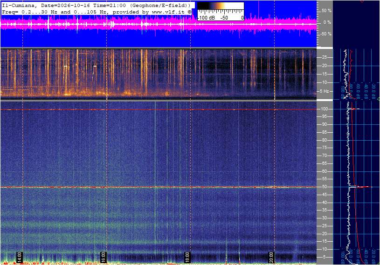Click the 95 Hz frequency axis label
Screen dimensions: 380x265
324,116
